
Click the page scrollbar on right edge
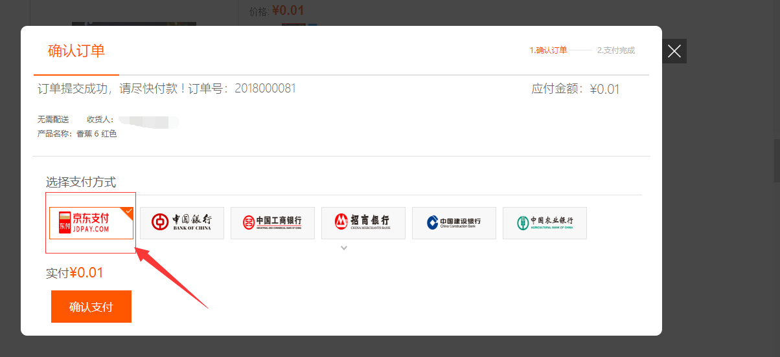pos(776,160)
